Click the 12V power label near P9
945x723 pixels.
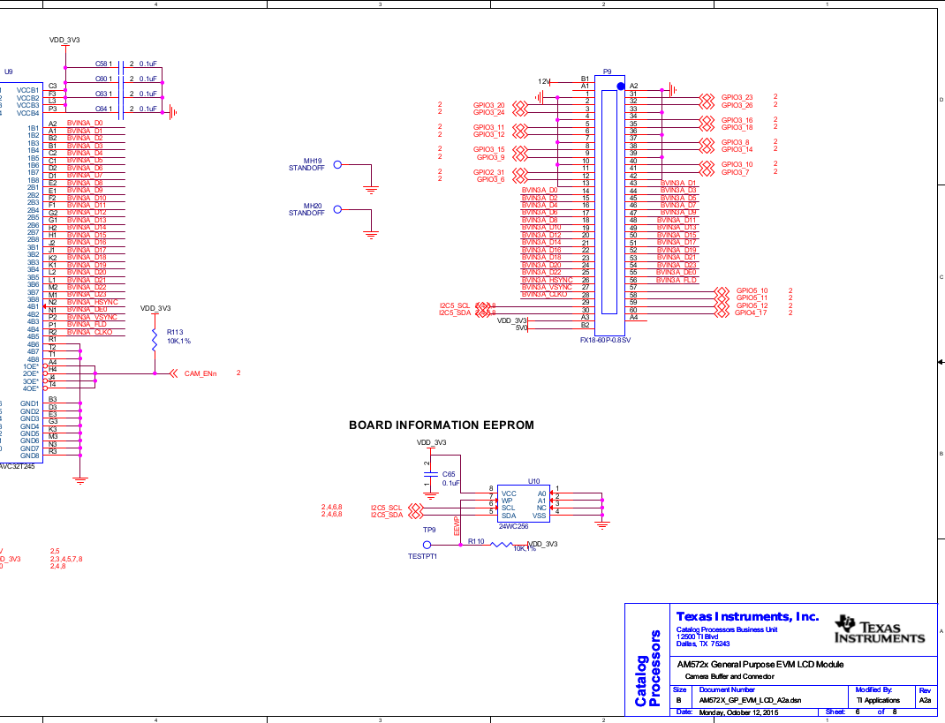pyautogui.click(x=544, y=81)
